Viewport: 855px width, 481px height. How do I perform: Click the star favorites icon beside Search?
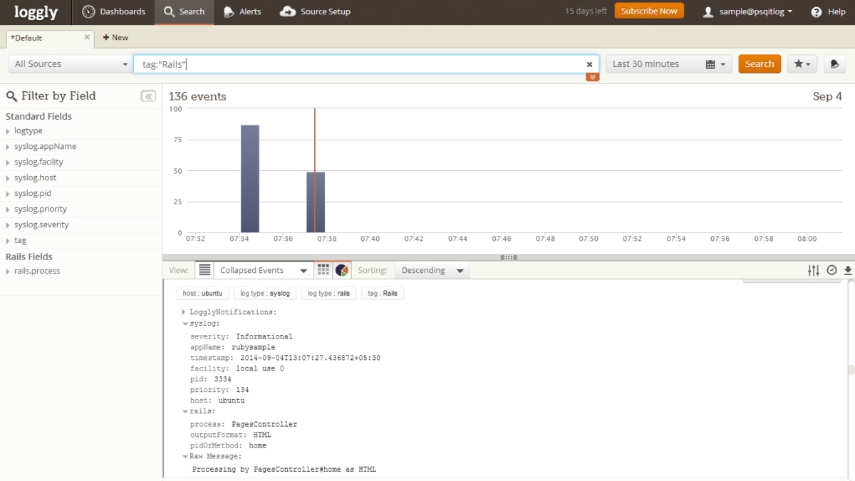point(801,63)
